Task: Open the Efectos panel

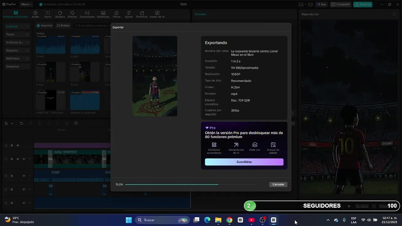Action: point(72,14)
